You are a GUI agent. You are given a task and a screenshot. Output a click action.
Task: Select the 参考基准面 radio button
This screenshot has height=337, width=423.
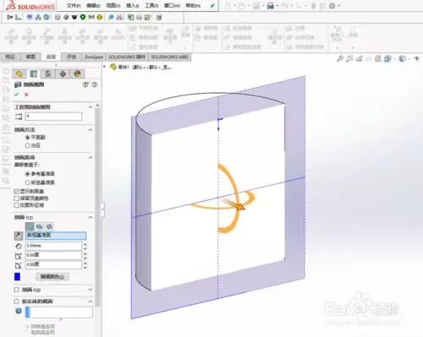28,174
